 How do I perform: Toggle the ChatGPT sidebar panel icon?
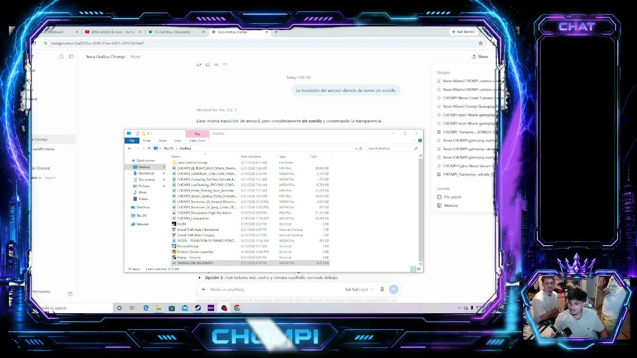click(x=71, y=57)
